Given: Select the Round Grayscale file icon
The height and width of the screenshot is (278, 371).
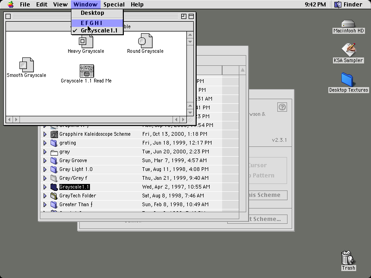Looking at the screenshot, I should pyautogui.click(x=145, y=41).
